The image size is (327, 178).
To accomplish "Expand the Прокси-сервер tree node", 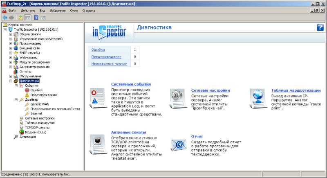I will point(11,44).
